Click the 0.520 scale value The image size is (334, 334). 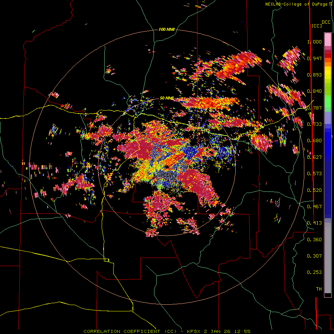pos(314,190)
